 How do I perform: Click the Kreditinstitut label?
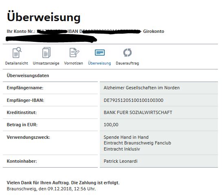point(22,112)
